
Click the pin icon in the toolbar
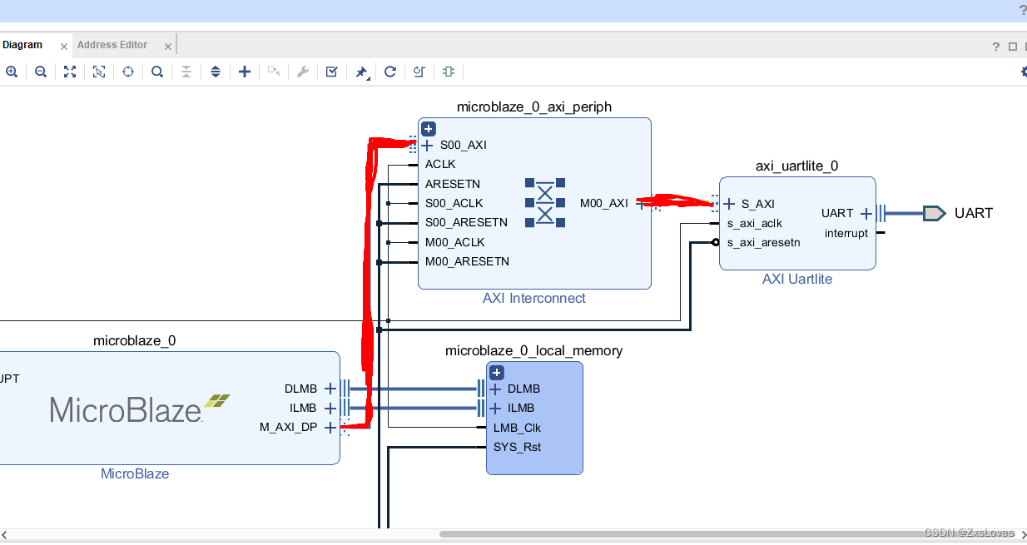(x=361, y=72)
